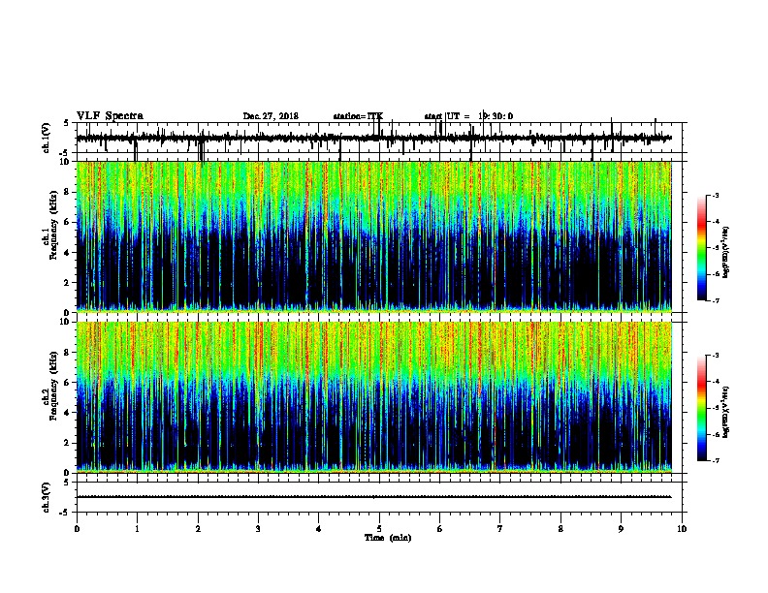Click the "10" tick on the time axis
The width and height of the screenshot is (768, 593).
[682, 529]
